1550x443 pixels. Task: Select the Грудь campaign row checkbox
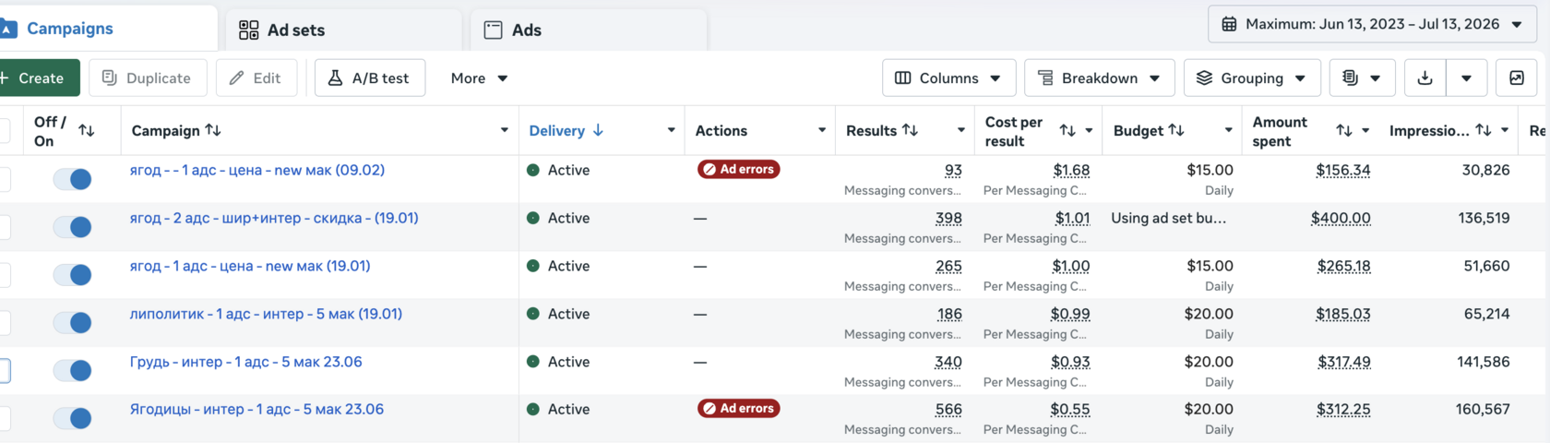(4, 370)
